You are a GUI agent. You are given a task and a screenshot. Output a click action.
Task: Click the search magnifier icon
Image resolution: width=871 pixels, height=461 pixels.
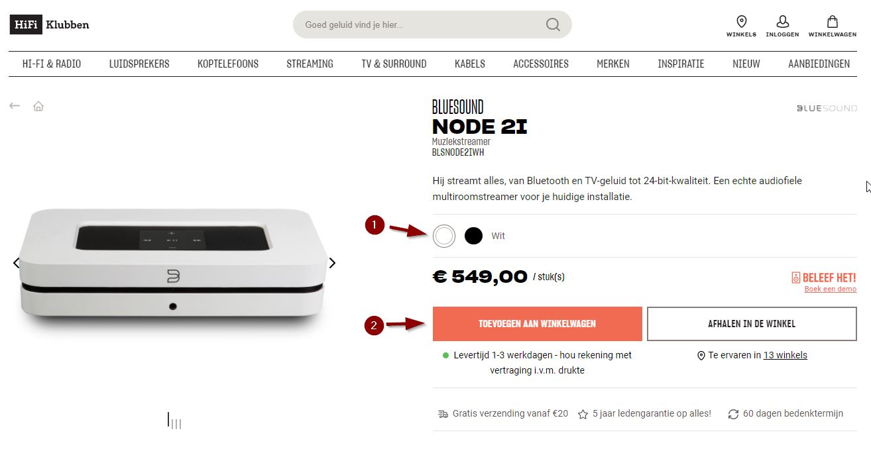tap(553, 25)
